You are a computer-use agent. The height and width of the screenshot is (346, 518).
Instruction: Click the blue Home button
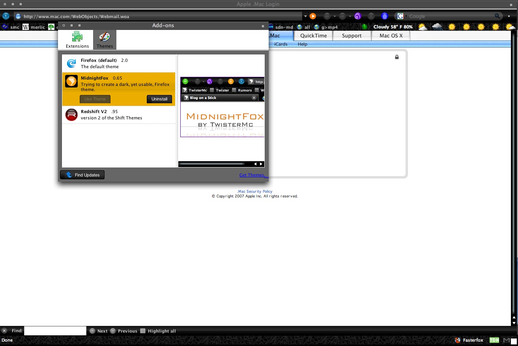[385, 16]
